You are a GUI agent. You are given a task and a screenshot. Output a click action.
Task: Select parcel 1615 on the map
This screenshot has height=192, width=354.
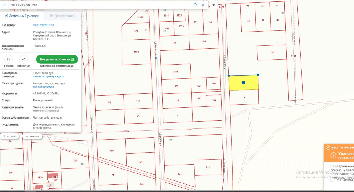pyautogui.click(x=167, y=29)
